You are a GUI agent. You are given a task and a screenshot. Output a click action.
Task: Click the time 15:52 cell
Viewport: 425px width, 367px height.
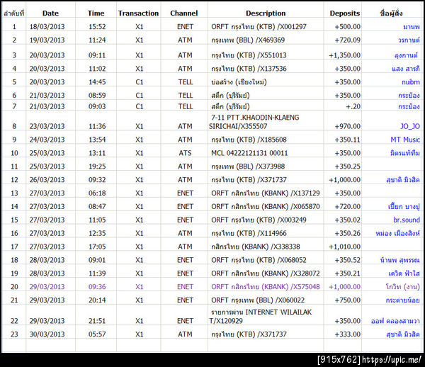(97, 26)
